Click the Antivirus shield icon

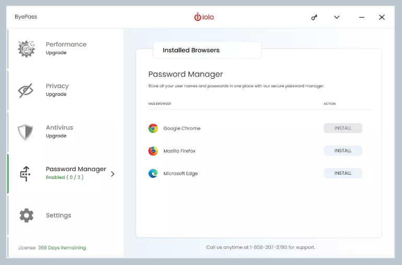tap(26, 132)
